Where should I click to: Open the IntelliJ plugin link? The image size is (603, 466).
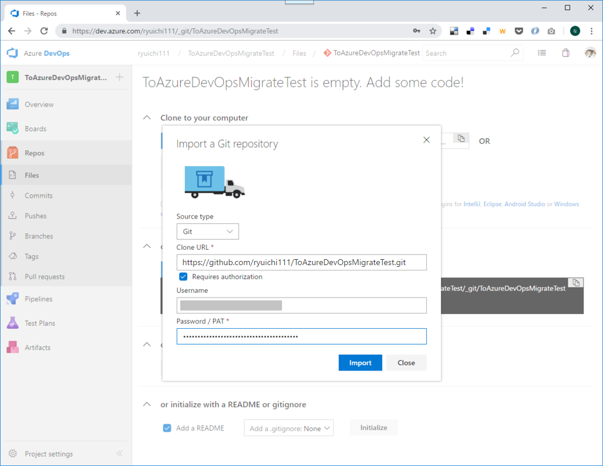472,204
